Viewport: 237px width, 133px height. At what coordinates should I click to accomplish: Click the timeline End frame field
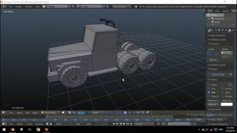coord(83,124)
